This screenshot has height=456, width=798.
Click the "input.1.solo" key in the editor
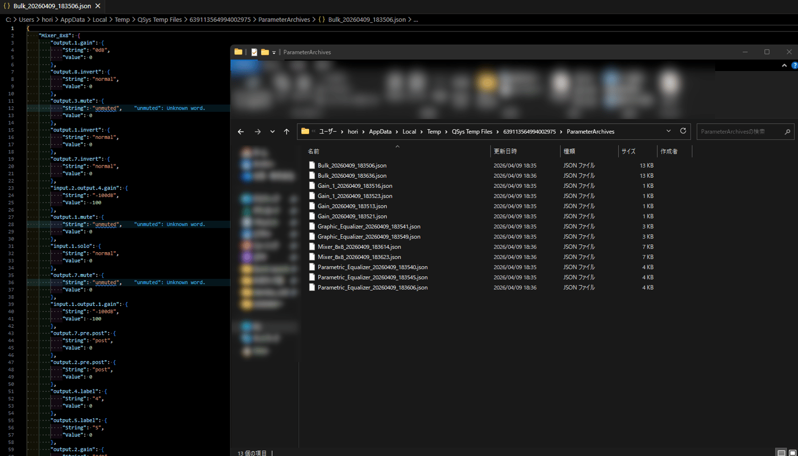[72, 246]
